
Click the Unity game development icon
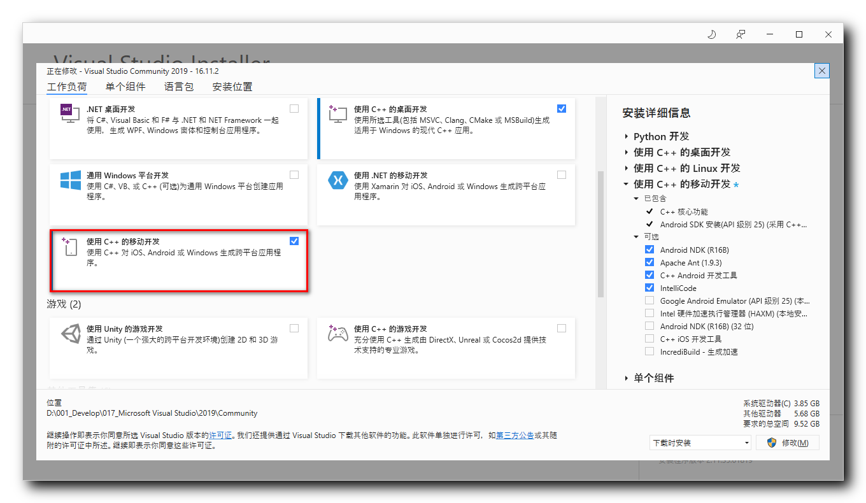70,334
